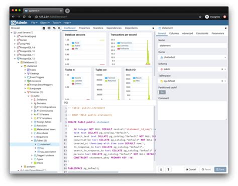Click the Reset button
Screen dimensions: 238x186
click(x=206, y=169)
